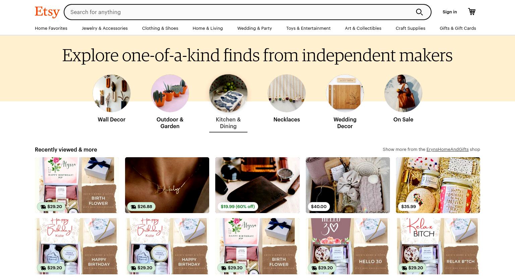Open Jewelry & Accessories menu
515x279 pixels.
tap(105, 28)
